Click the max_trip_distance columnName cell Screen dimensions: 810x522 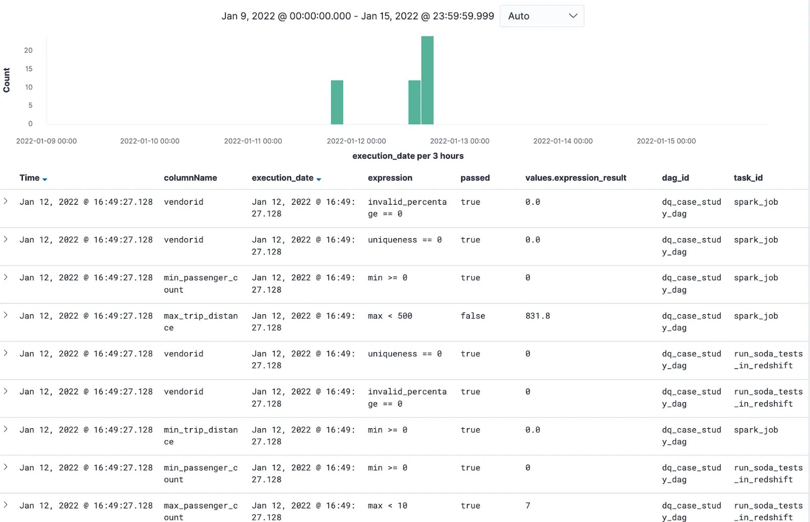click(200, 322)
